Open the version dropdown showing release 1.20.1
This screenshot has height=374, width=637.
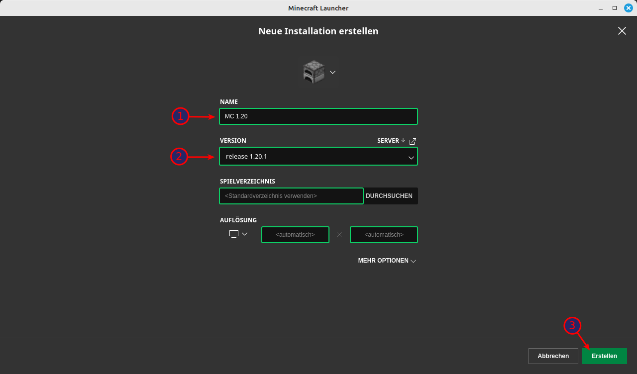tap(318, 156)
